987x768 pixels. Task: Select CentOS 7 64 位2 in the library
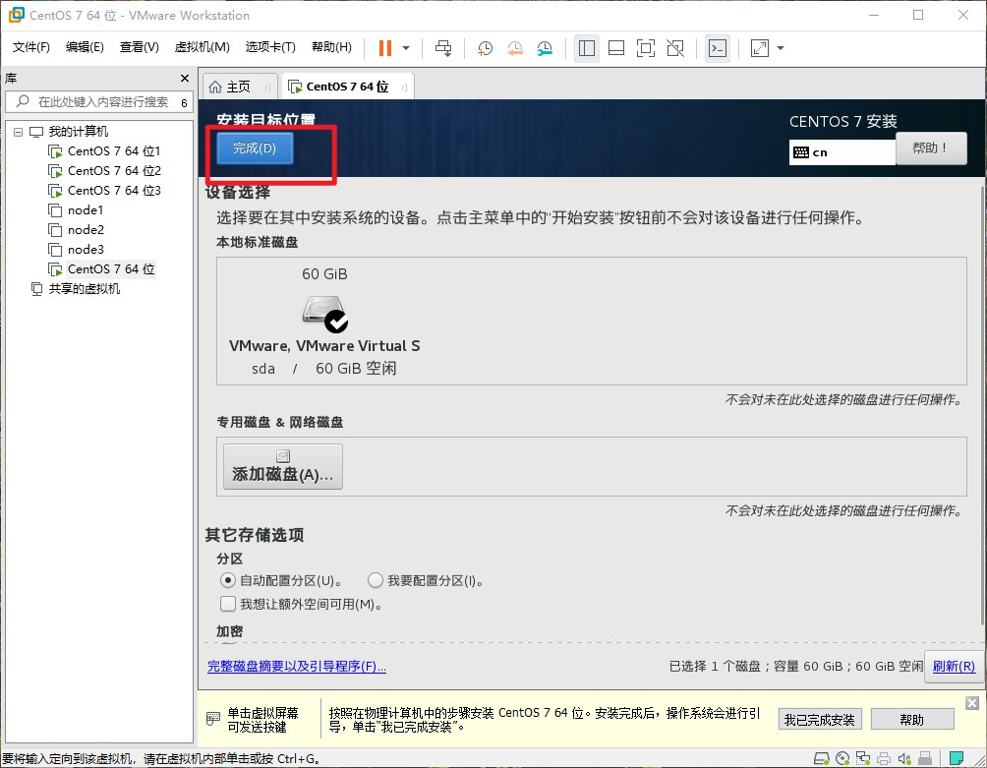pyautogui.click(x=114, y=170)
